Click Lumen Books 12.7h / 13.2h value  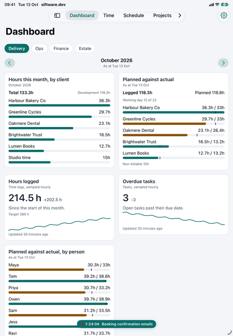coord(211,153)
